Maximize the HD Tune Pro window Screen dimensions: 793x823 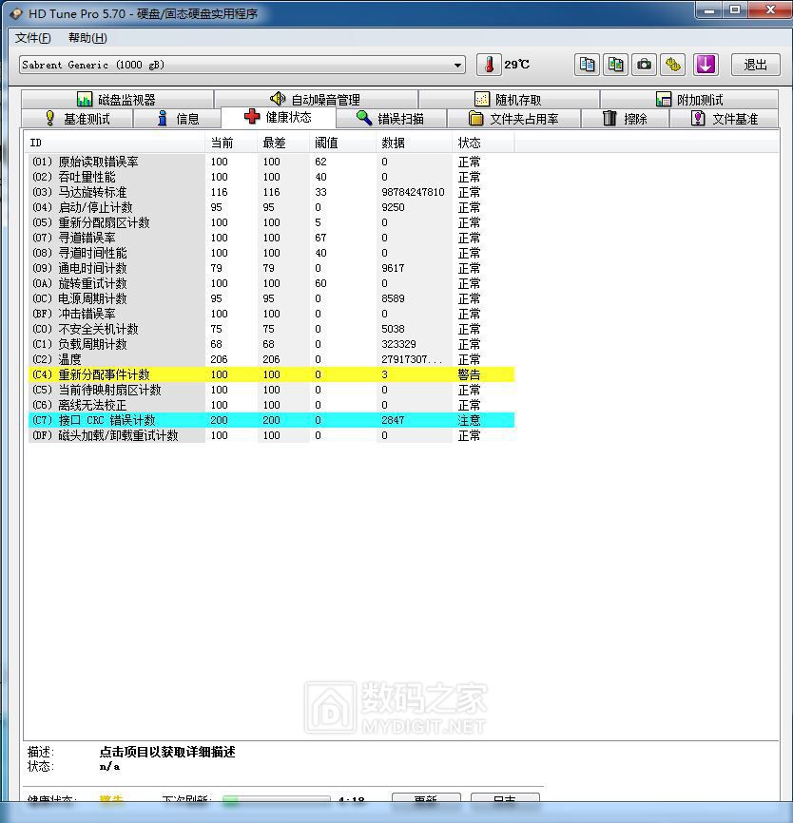pos(735,10)
